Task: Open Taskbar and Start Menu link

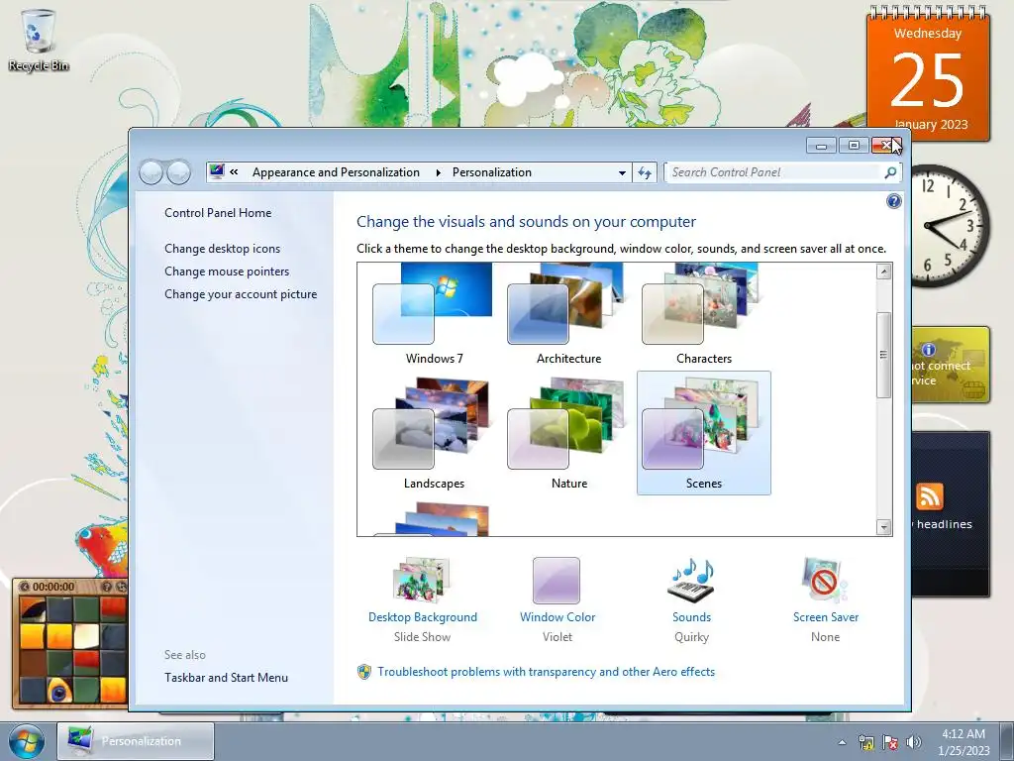Action: tap(227, 678)
